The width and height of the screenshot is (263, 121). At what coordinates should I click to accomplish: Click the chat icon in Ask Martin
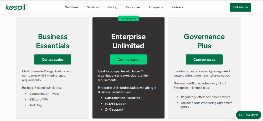pyautogui.click(x=241, y=115)
